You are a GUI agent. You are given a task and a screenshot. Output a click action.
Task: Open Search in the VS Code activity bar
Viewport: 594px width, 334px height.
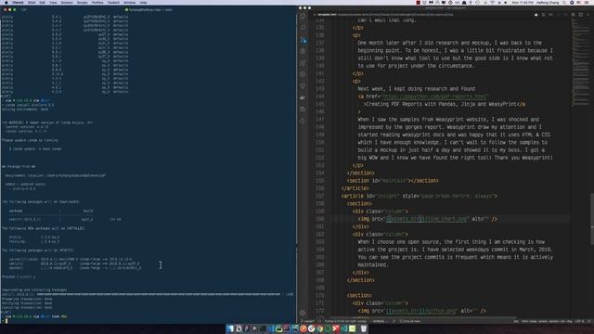pyautogui.click(x=303, y=28)
